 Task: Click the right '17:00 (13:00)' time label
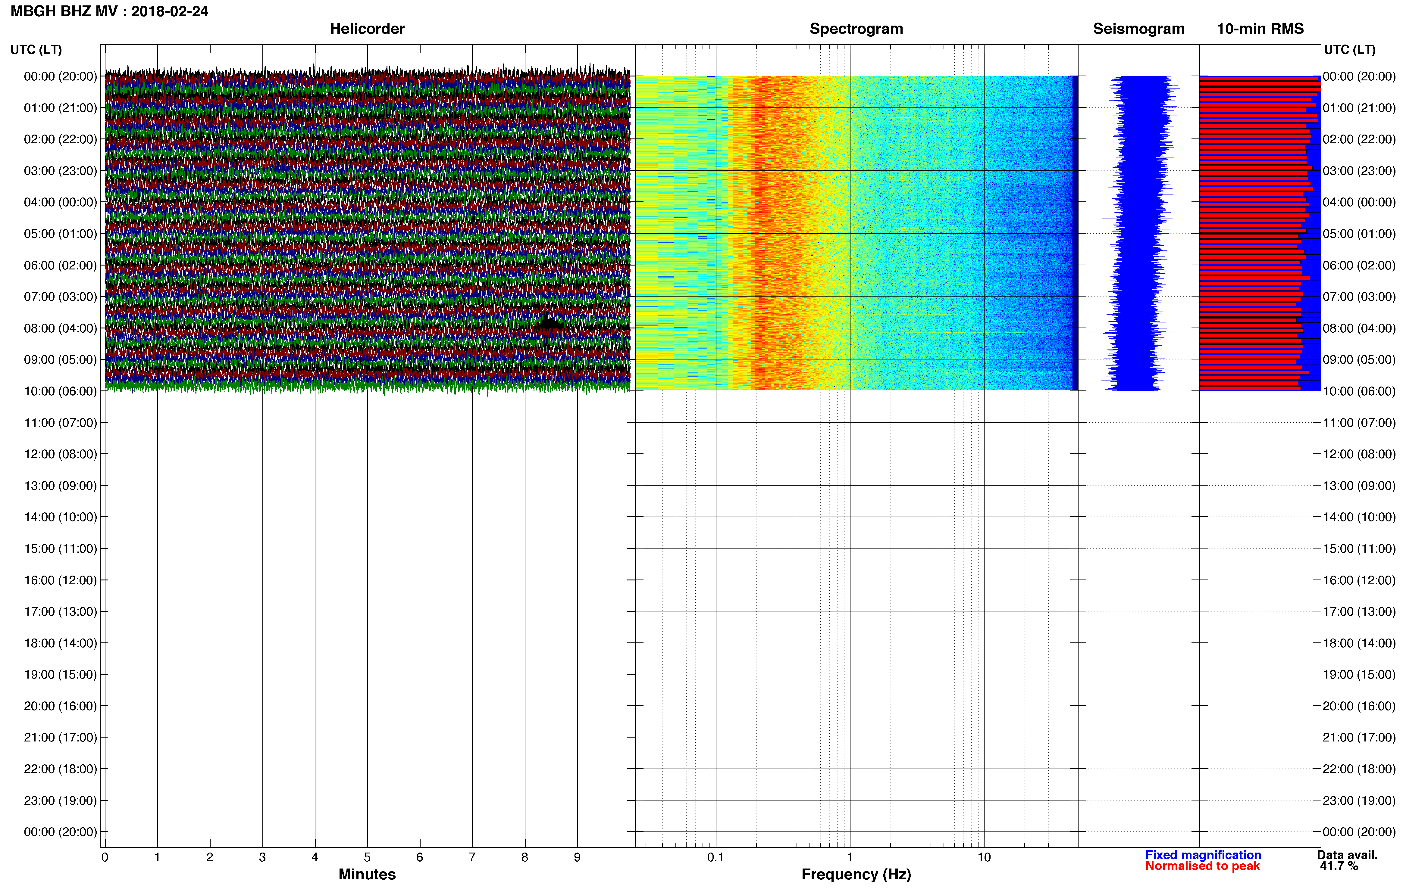click(x=1359, y=612)
